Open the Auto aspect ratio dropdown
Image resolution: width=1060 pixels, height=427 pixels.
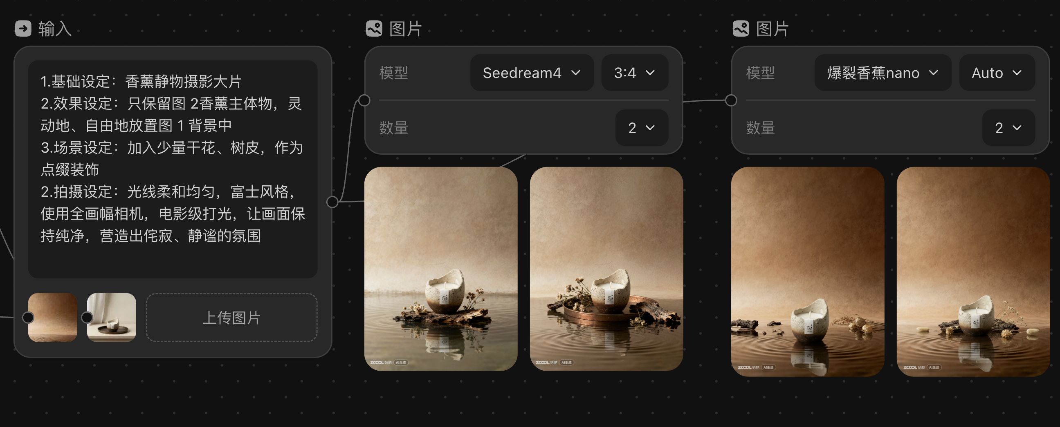pos(997,73)
